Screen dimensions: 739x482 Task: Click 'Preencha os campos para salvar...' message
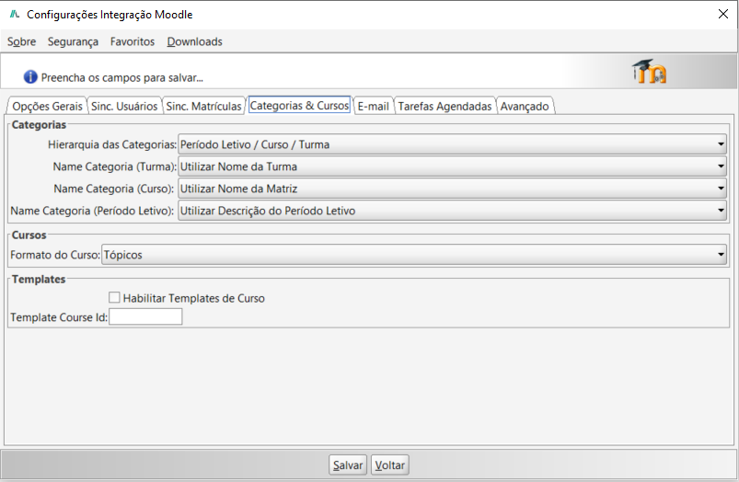(122, 77)
